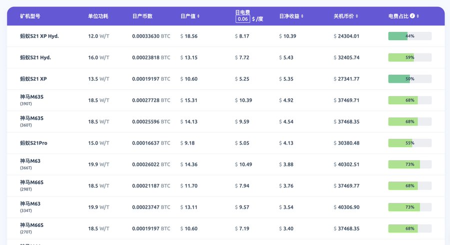Select the $ 18.56 daily output value
The height and width of the screenshot is (245, 450).
click(189, 36)
